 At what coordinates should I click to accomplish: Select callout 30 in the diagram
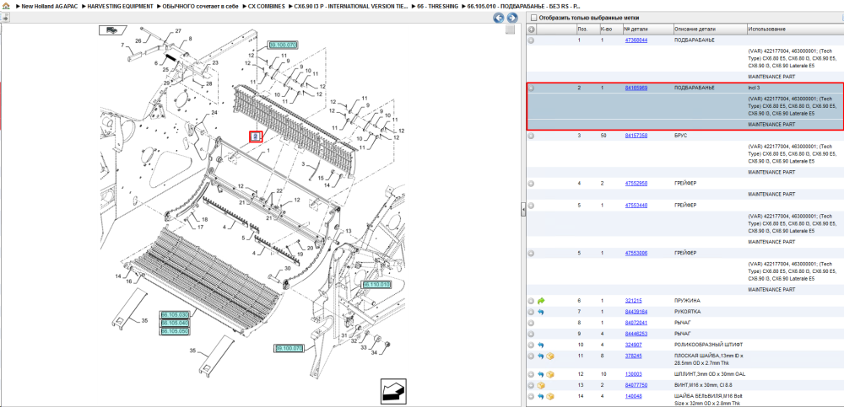pos(288,268)
